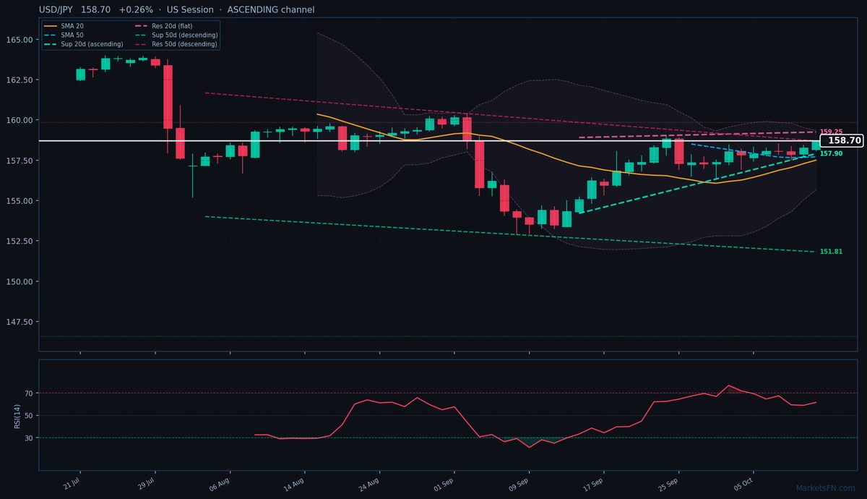Click the 162.50 price axis label
This screenshot has height=499, width=867.
(x=20, y=80)
